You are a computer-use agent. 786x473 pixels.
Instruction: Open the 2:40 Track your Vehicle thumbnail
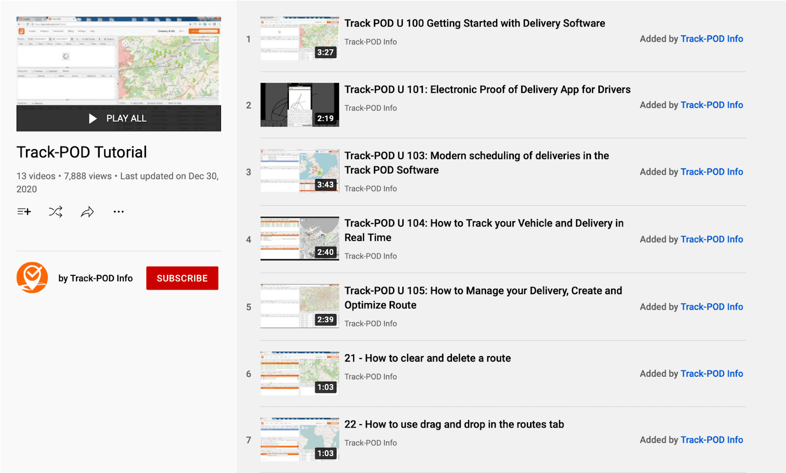coord(300,238)
